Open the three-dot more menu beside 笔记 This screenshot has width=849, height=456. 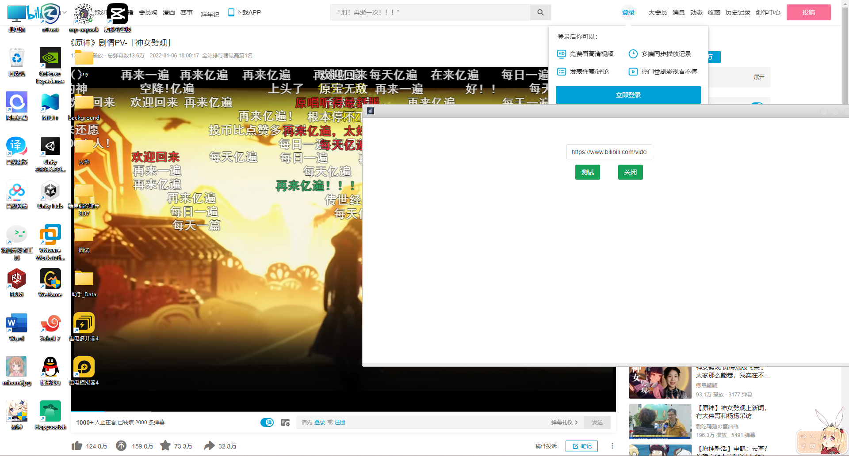tap(612, 446)
